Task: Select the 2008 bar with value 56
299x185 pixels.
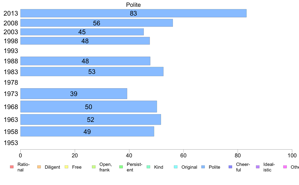Action: tap(96, 23)
